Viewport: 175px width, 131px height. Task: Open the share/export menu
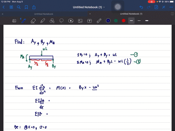pos(34,7)
